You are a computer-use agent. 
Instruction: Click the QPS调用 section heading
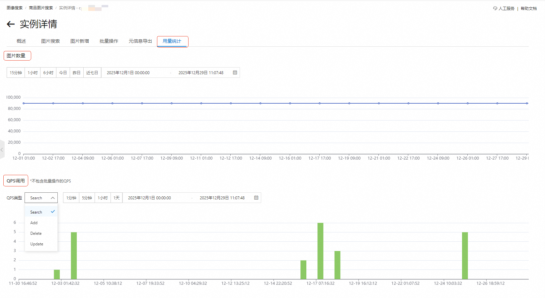click(16, 181)
